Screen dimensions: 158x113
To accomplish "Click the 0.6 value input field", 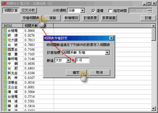I will 82,60.
